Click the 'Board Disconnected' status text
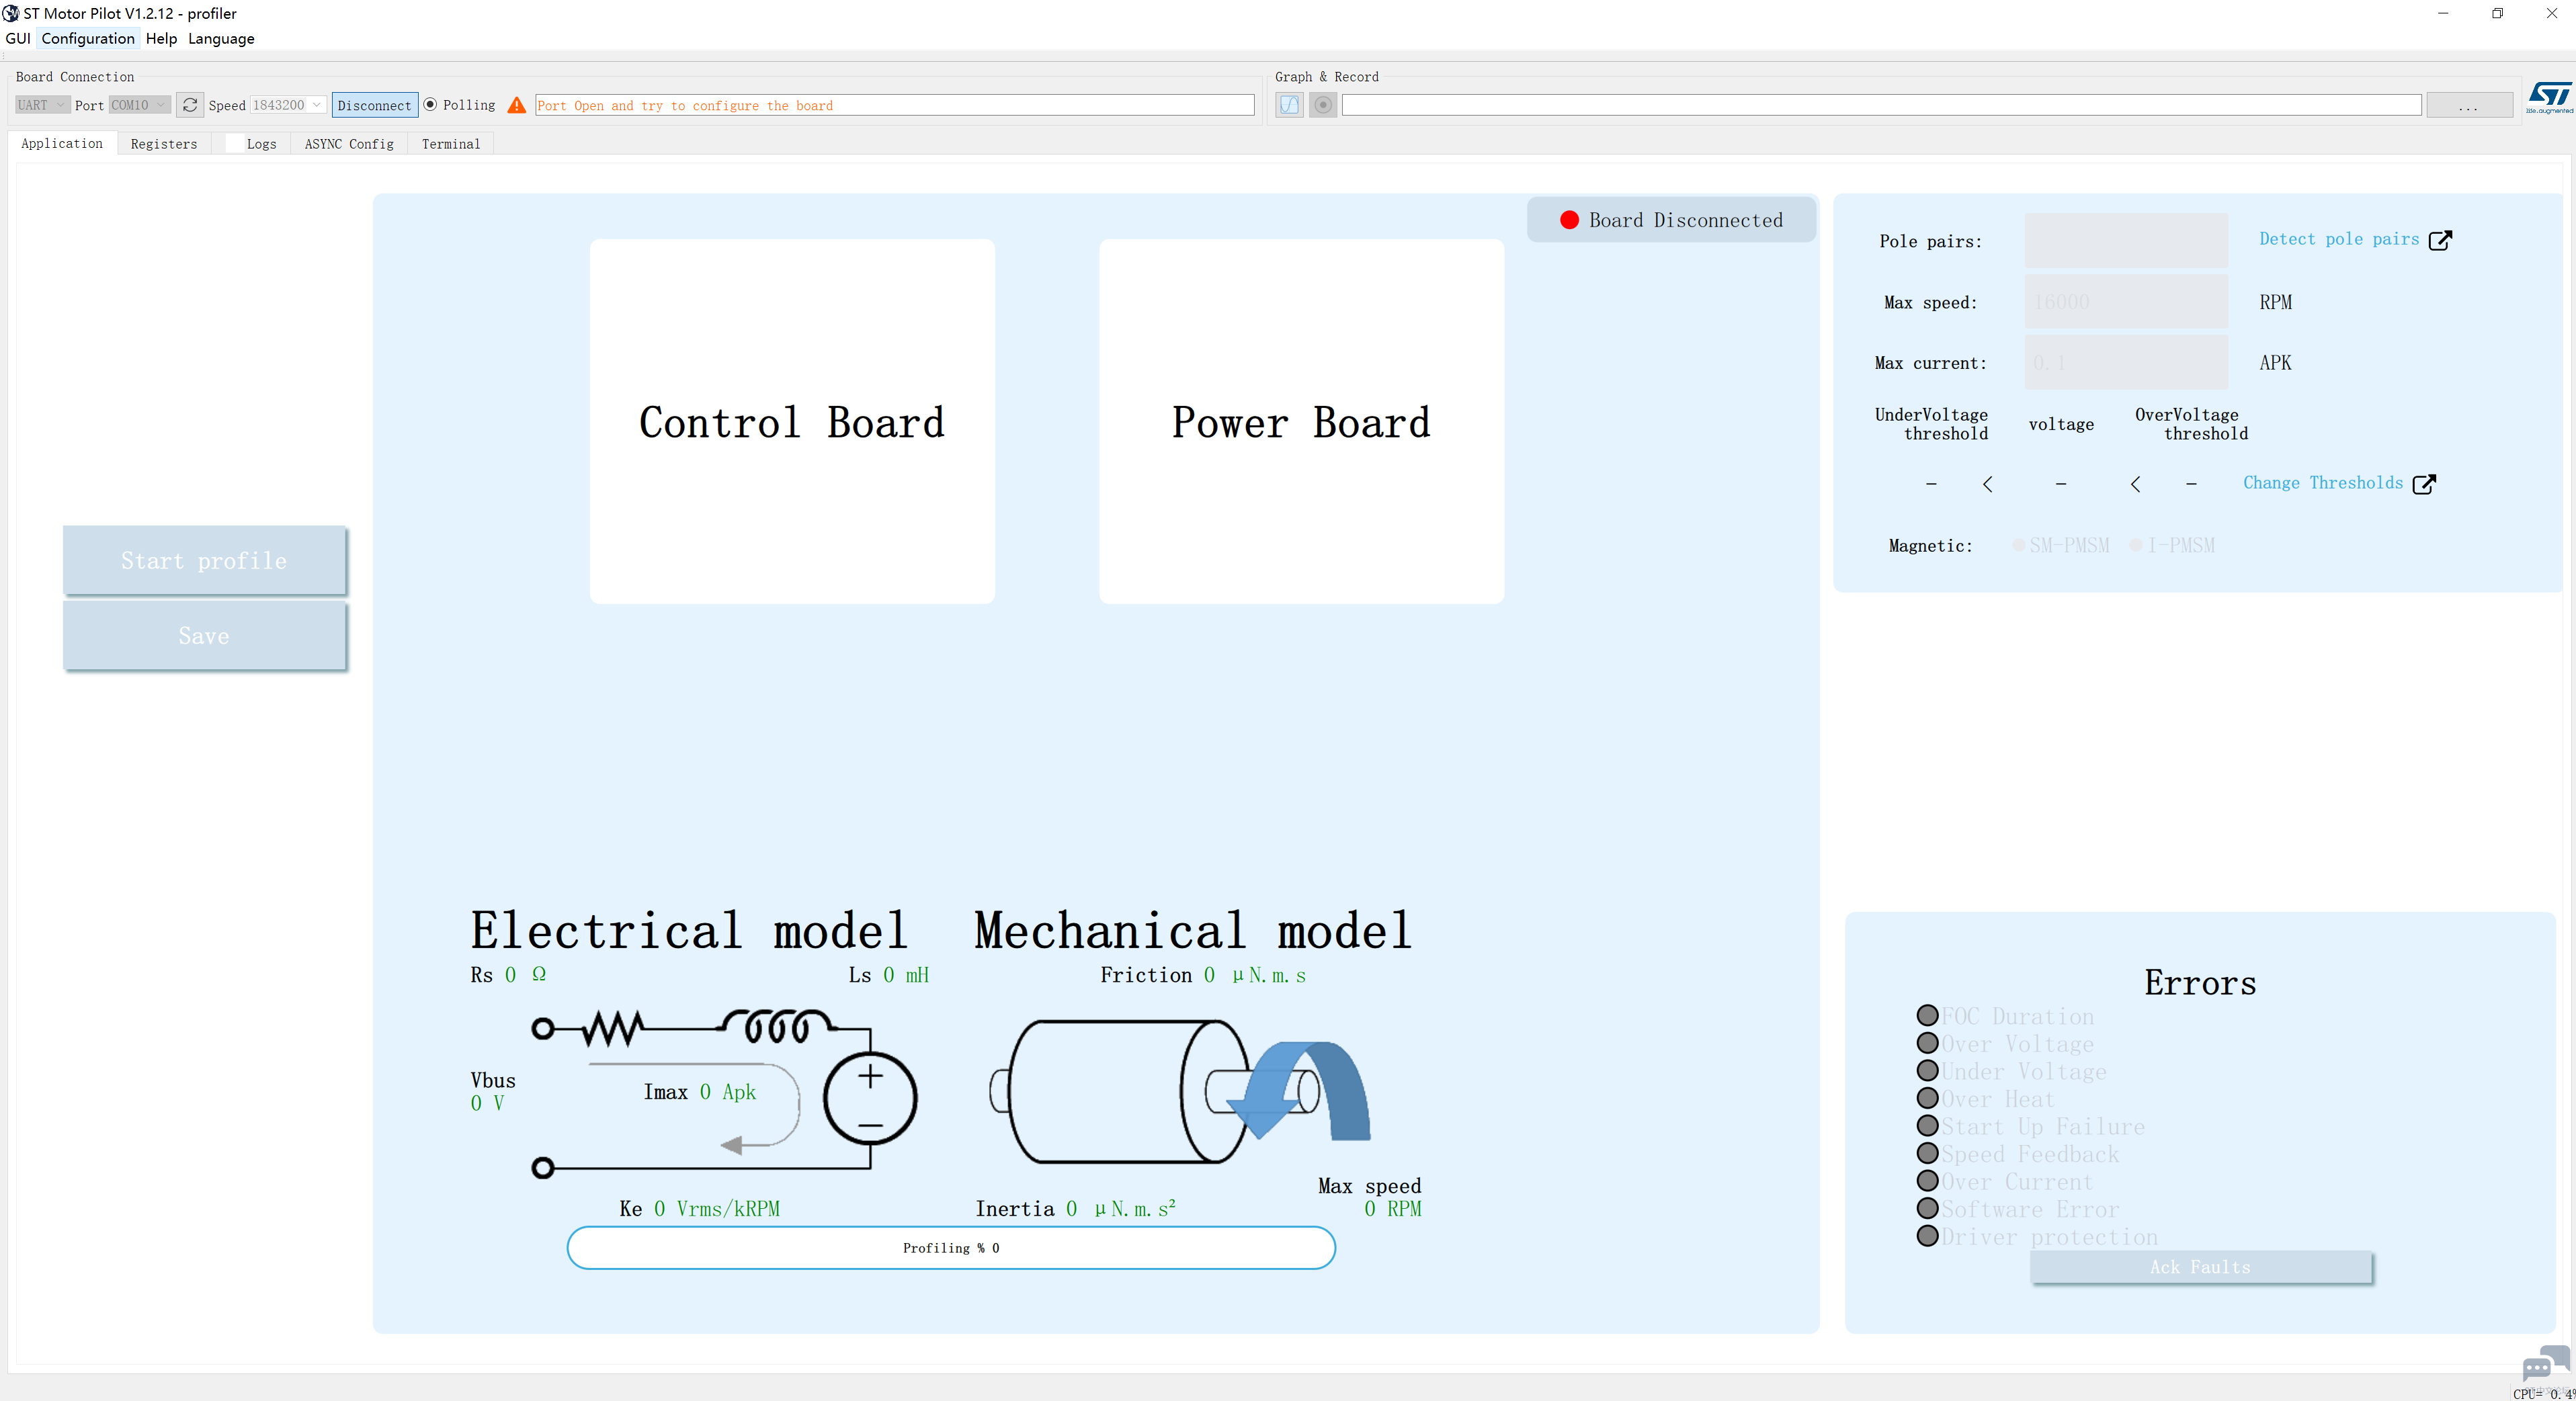This screenshot has width=2576, height=1401. (1686, 220)
